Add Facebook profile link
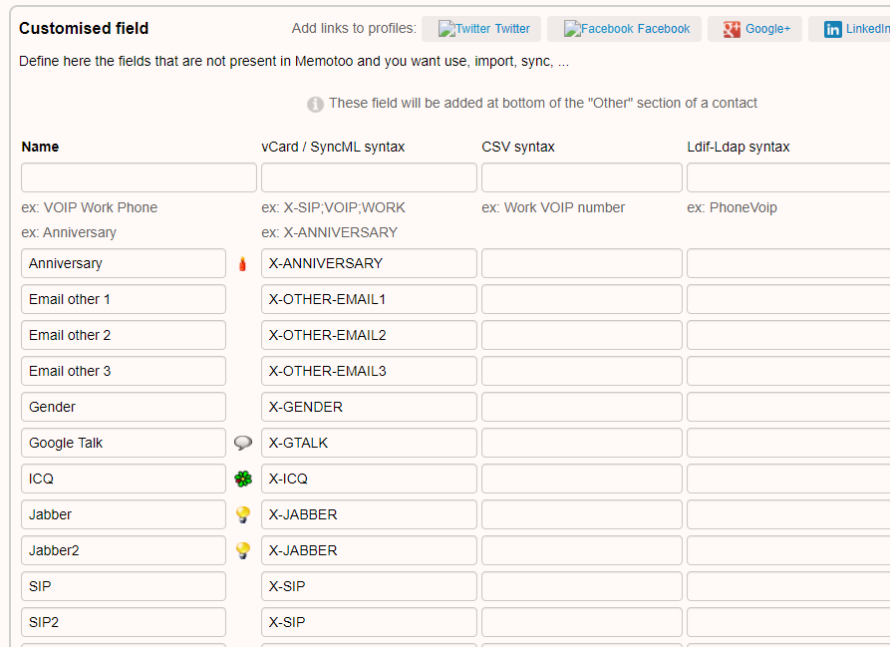 click(x=624, y=29)
